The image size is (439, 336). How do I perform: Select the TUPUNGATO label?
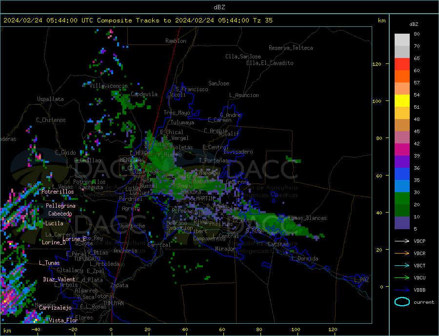(x=87, y=259)
